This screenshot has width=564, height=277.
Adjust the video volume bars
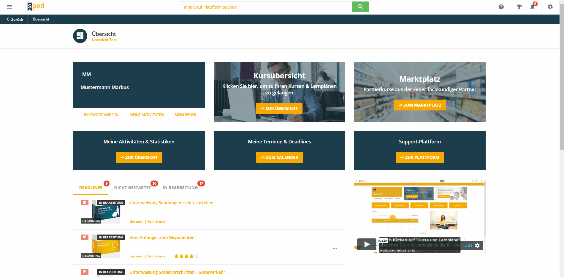tap(468, 246)
